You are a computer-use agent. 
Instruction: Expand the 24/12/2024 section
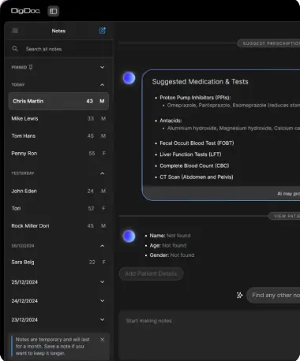coord(102,301)
